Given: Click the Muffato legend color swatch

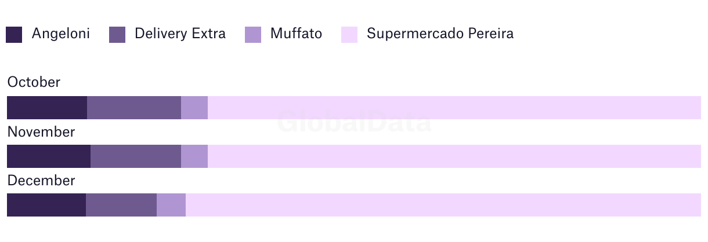Looking at the screenshot, I should 253,35.
